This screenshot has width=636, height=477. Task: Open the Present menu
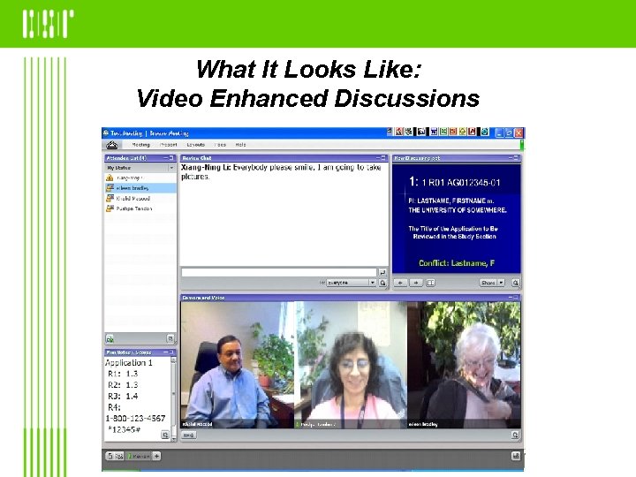coord(169,145)
